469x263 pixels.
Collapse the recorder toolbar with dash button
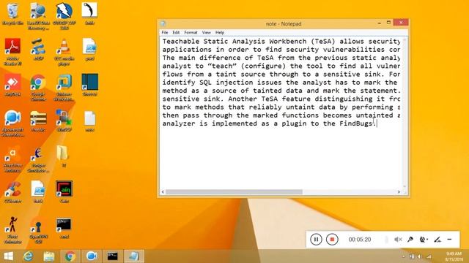point(449,240)
